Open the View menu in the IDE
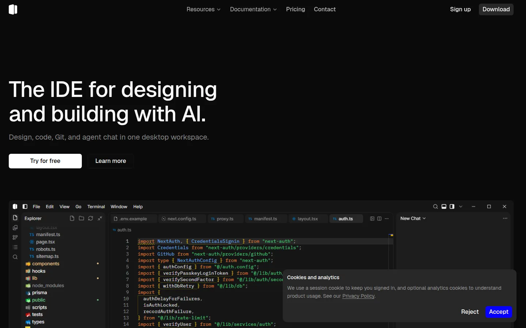This screenshot has height=328, width=526. pyautogui.click(x=64, y=207)
